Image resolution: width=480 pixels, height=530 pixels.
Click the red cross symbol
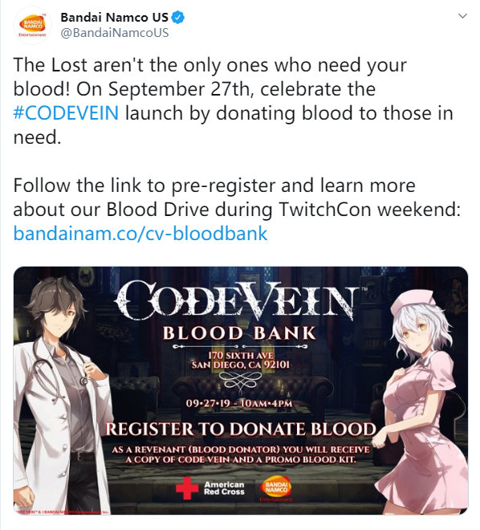pos(187,488)
